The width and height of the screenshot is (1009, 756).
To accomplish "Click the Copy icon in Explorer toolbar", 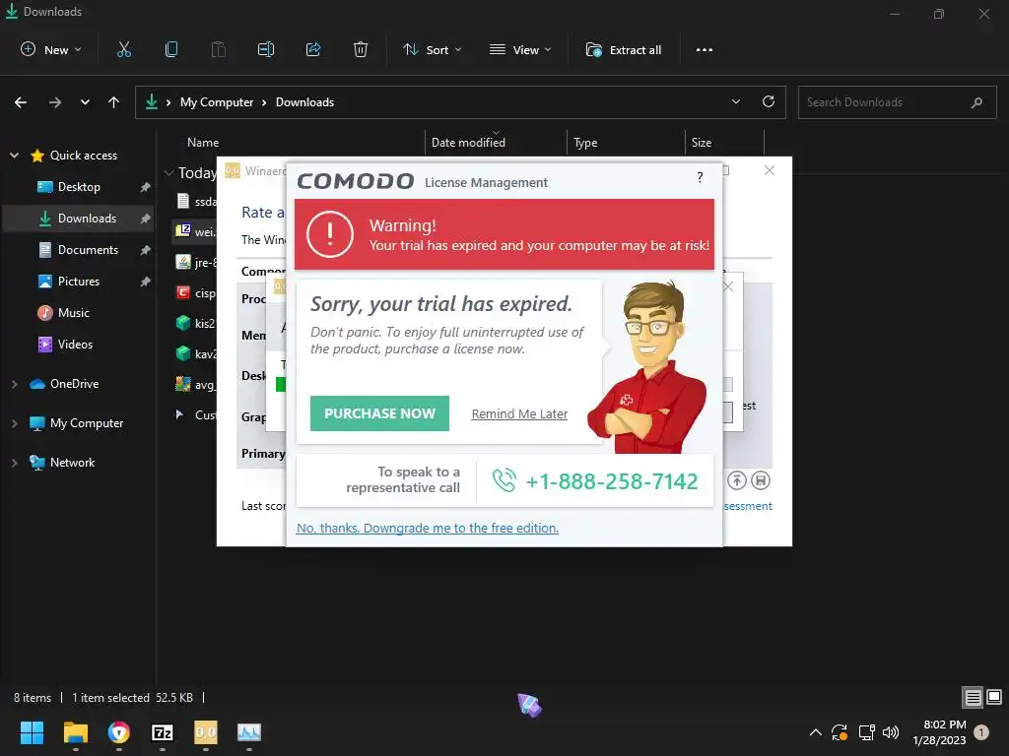I will pos(171,49).
